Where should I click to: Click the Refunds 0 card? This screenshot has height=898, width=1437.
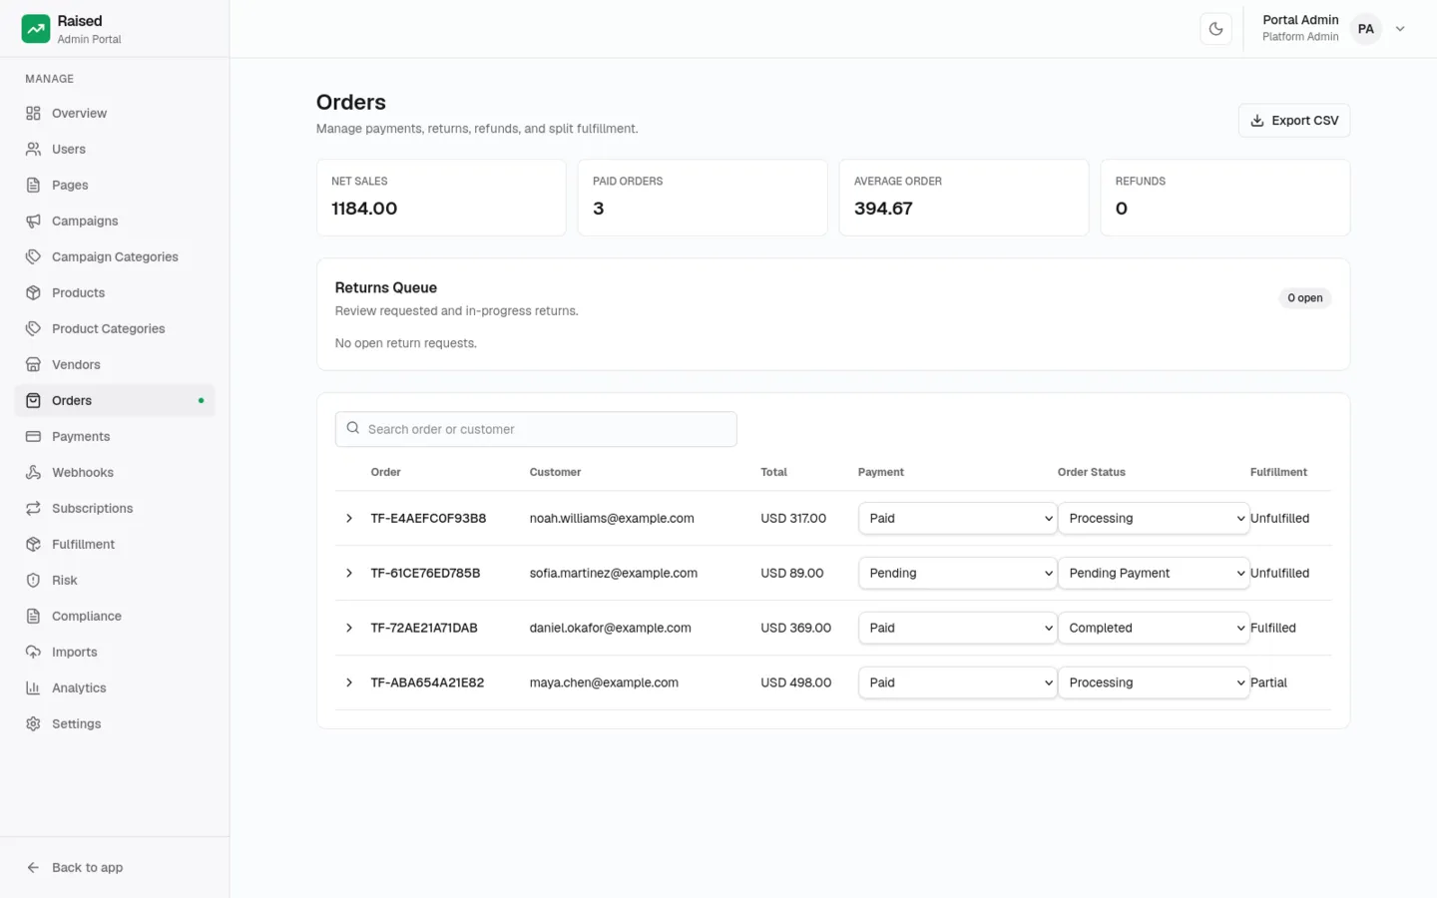click(1225, 198)
